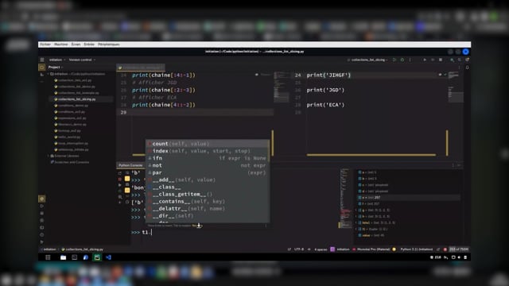This screenshot has width=509, height=286.
Task: Click the 4 spaces indent in status bar
Action: click(321, 249)
